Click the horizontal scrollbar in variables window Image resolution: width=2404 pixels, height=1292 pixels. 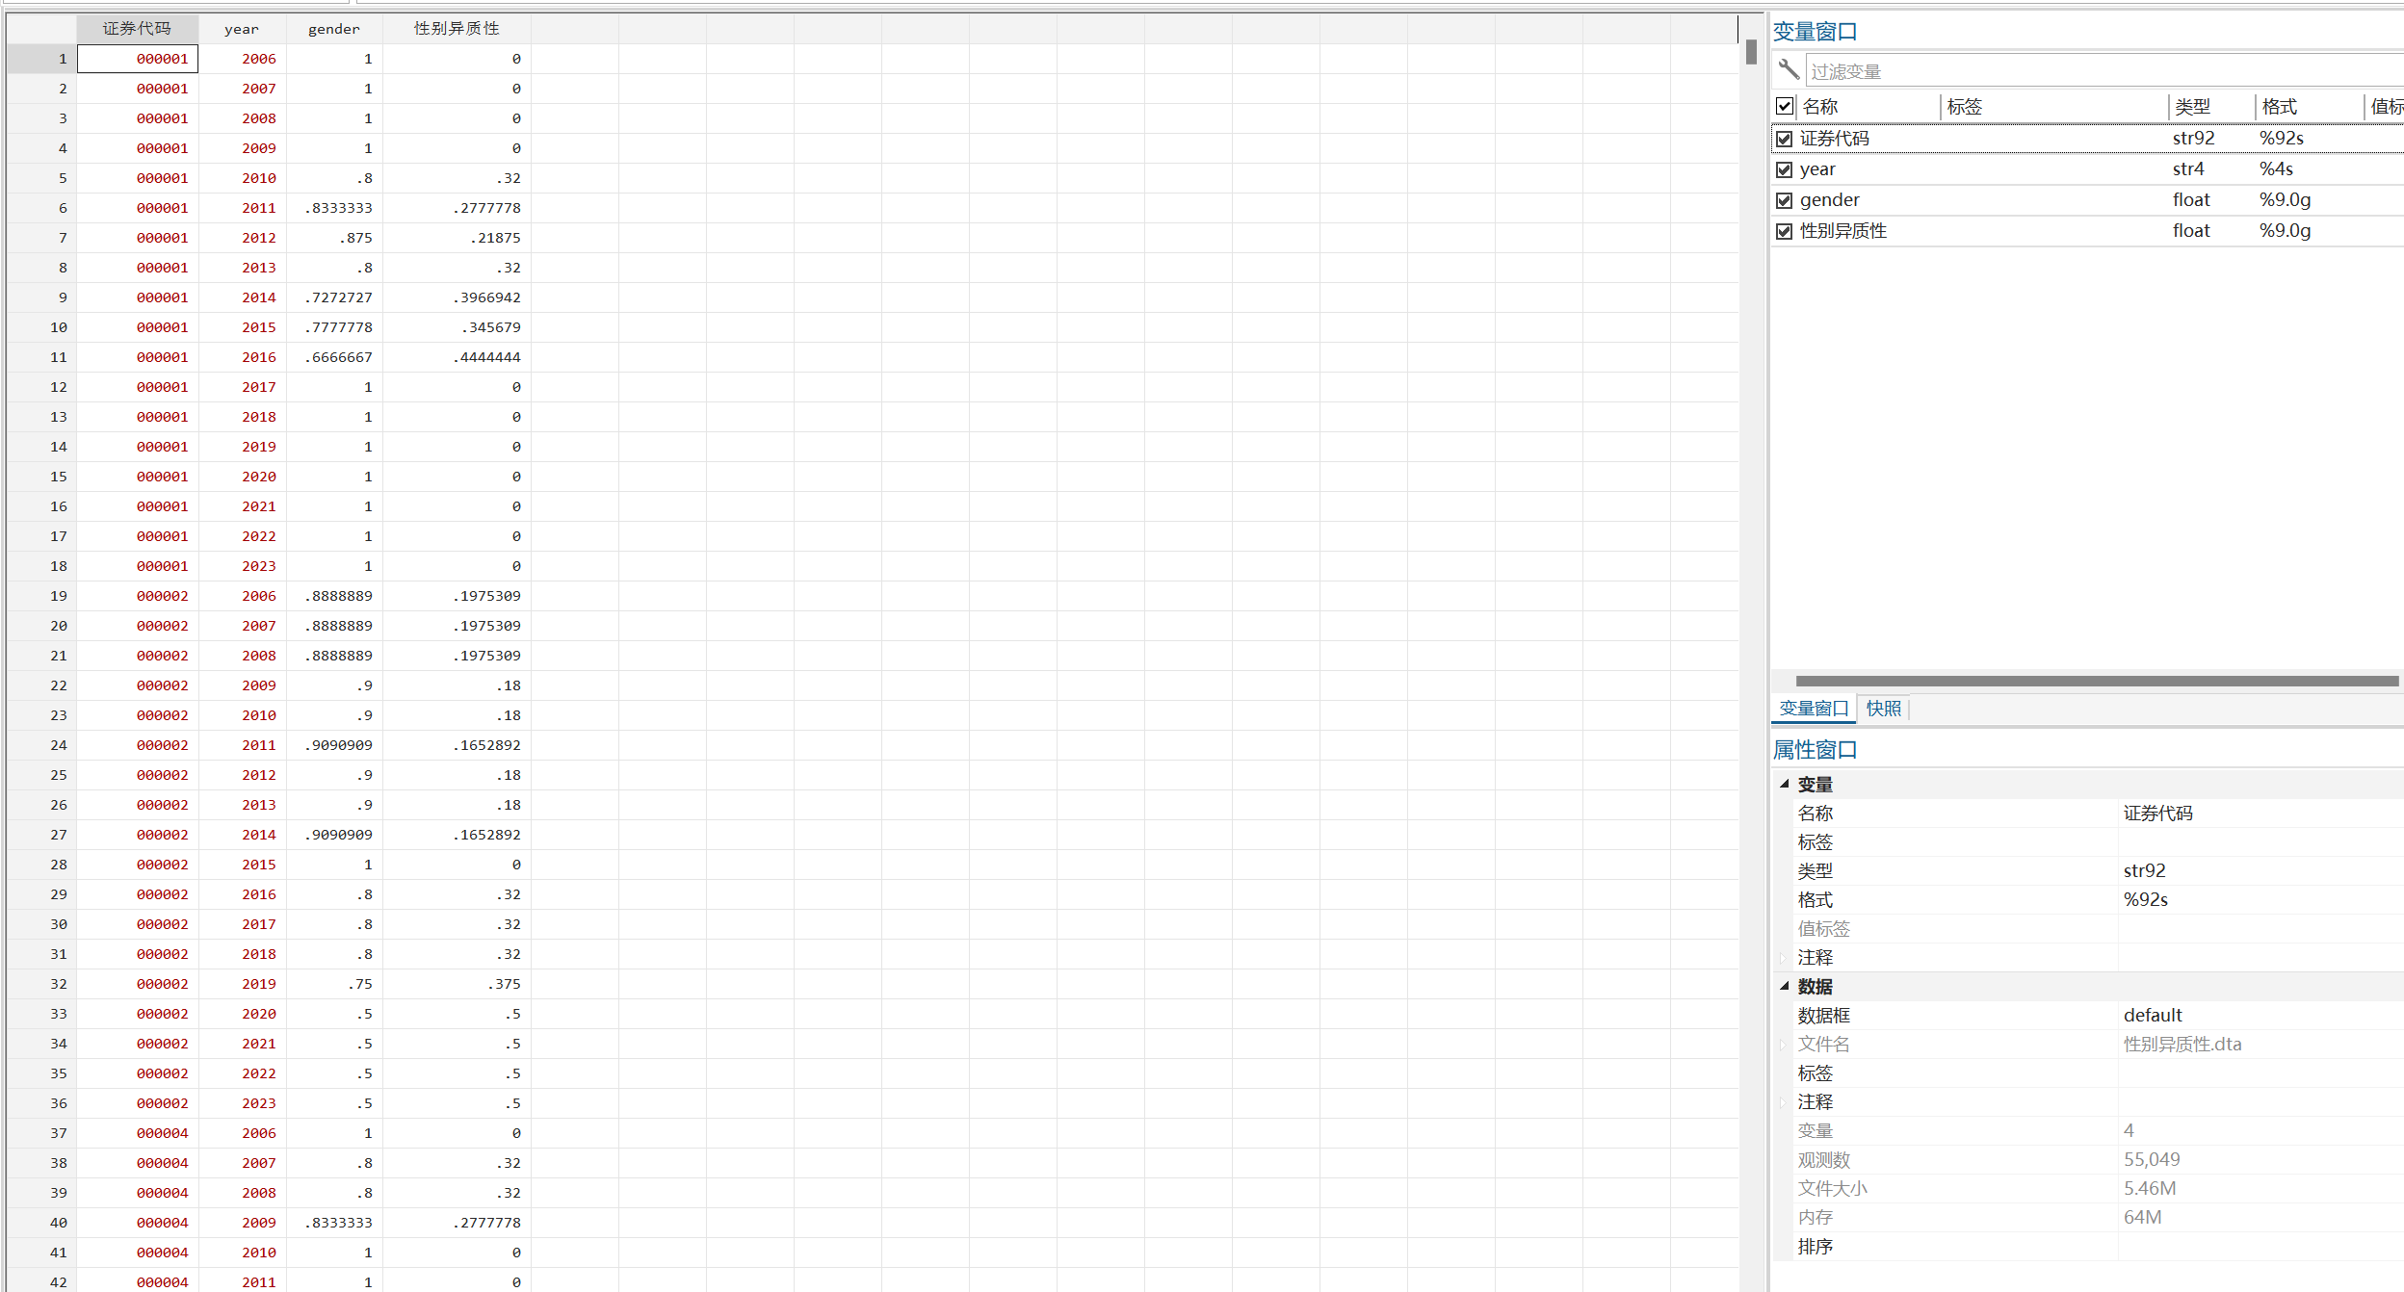pos(2096,681)
